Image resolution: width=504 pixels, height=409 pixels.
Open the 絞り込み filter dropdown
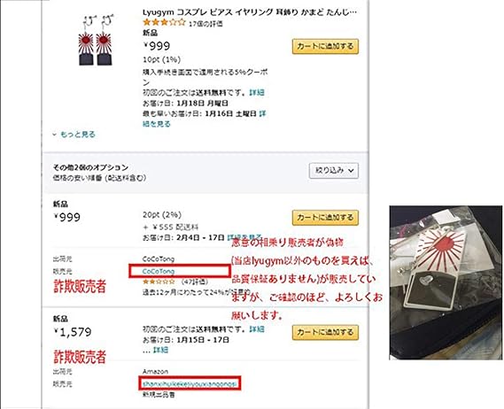334,171
